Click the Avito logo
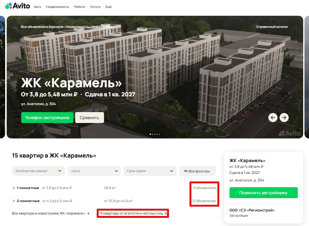The height and width of the screenshot is (226, 309). pos(18,6)
